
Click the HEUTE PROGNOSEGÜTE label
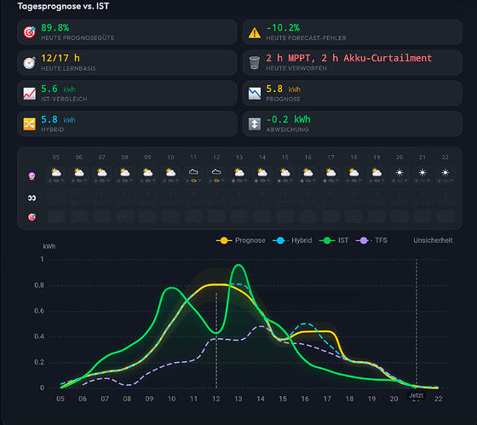[78, 37]
